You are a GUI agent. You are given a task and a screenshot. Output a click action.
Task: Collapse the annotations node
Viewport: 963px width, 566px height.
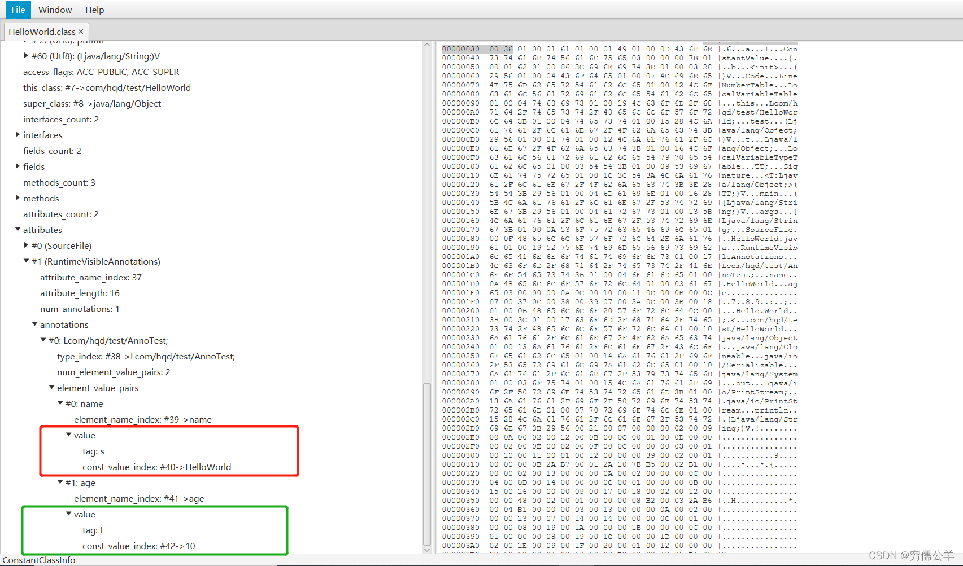coord(34,324)
